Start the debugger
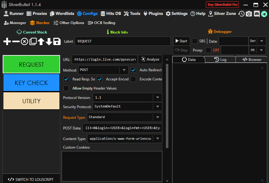The height and width of the screenshot is (183, 269). tap(181, 41)
